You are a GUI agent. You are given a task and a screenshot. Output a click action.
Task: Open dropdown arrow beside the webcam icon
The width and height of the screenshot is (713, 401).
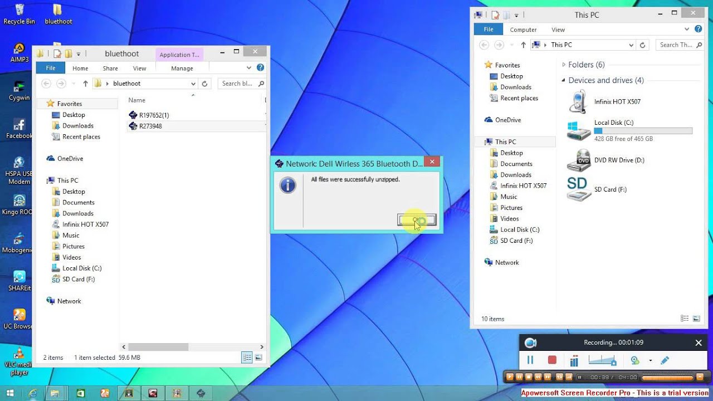(650, 360)
